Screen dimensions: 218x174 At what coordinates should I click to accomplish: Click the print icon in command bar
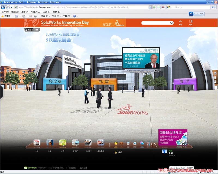35,16
